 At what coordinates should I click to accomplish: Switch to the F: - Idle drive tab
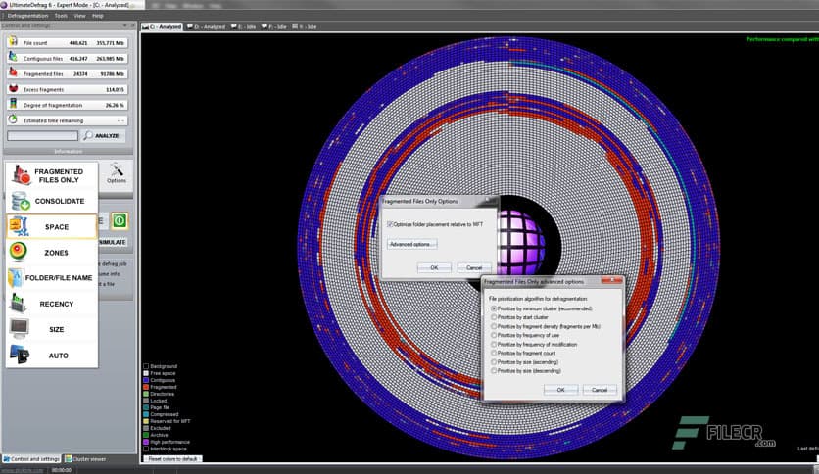(x=274, y=26)
